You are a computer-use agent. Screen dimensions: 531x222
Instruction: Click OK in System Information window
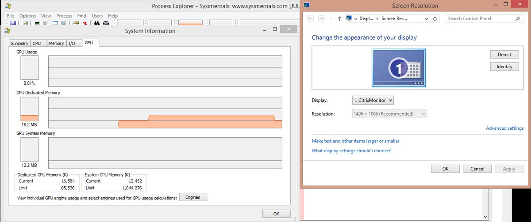click(276, 214)
